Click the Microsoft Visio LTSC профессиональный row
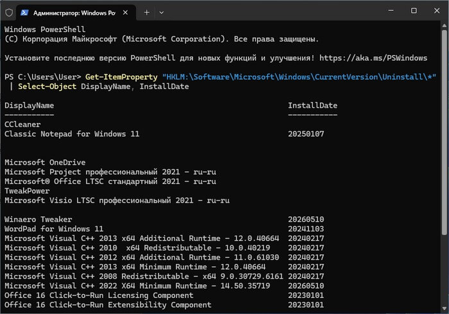 click(x=117, y=200)
